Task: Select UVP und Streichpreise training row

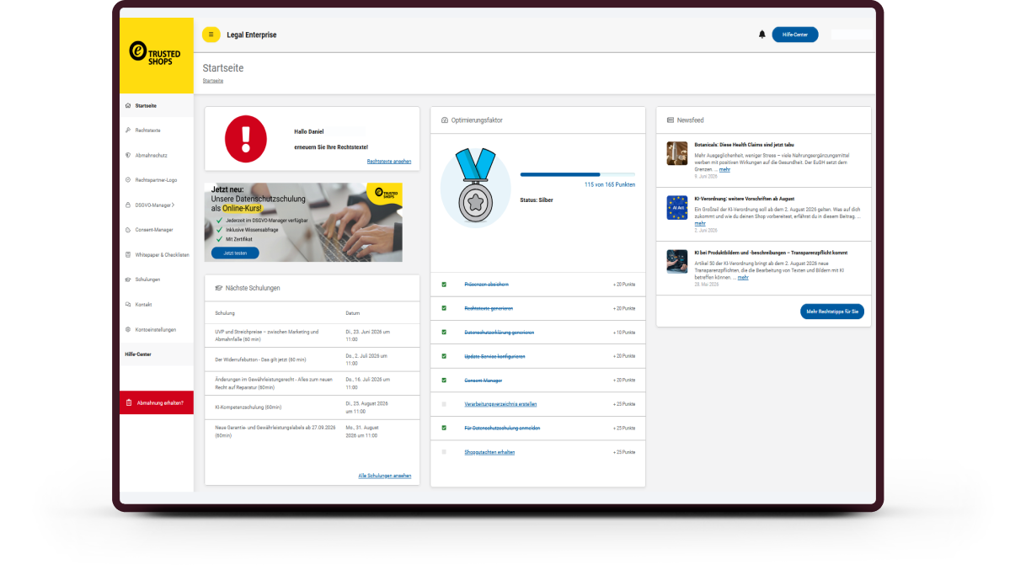Action: [312, 335]
